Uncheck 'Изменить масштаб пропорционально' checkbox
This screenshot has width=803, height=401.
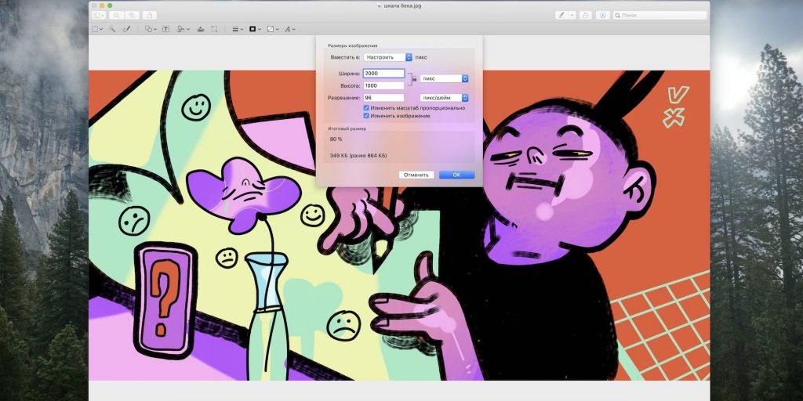tap(367, 108)
